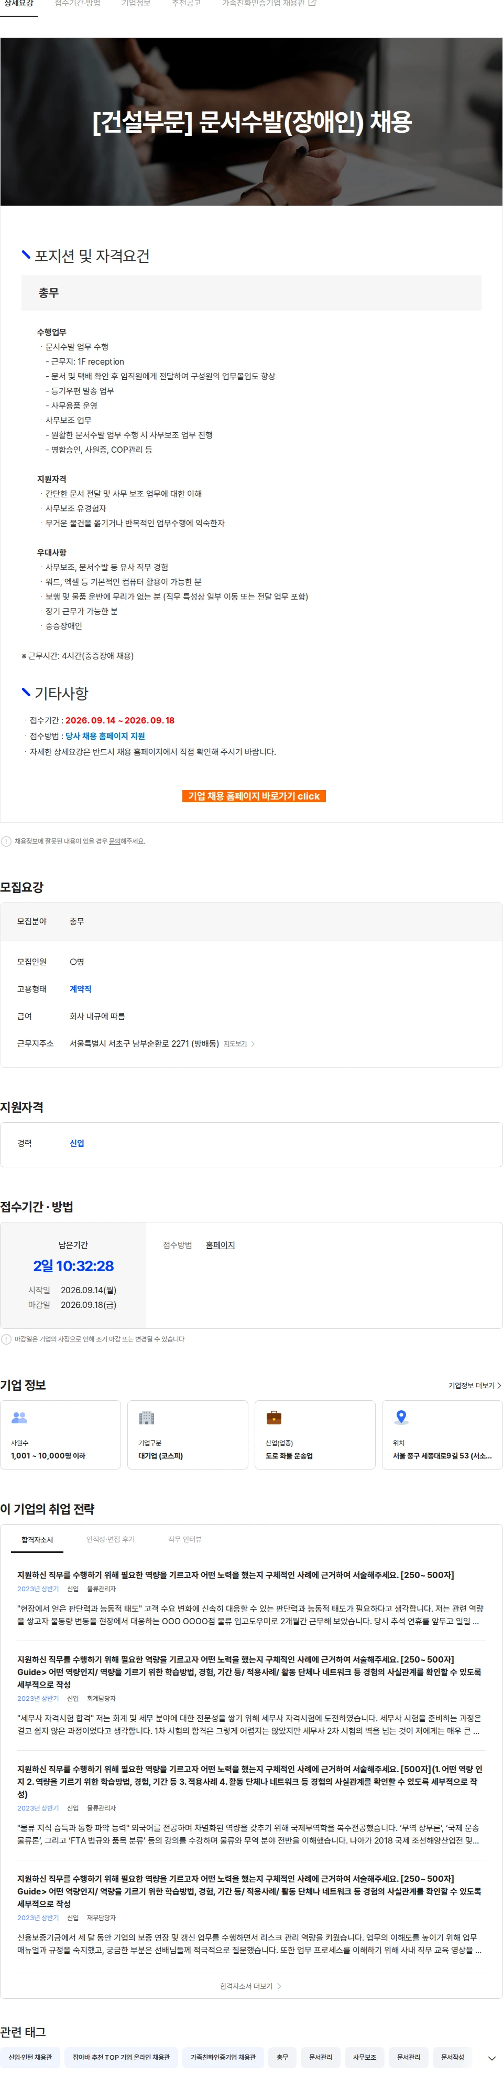
Task: Click the 기업구분 building icon
Action: pos(146,1418)
